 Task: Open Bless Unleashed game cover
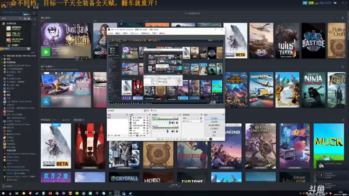(260, 146)
